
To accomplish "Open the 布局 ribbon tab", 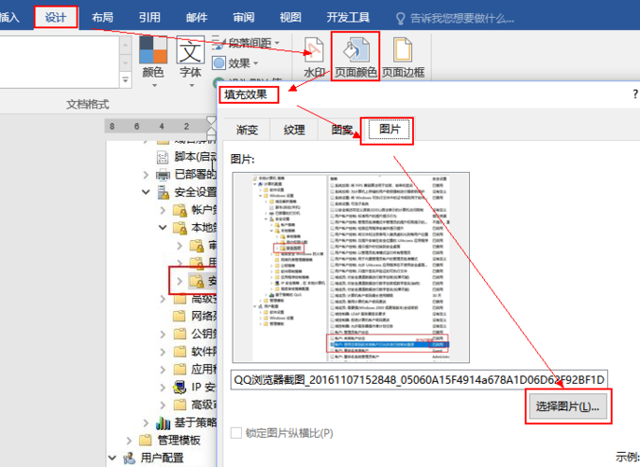I will pos(103,18).
